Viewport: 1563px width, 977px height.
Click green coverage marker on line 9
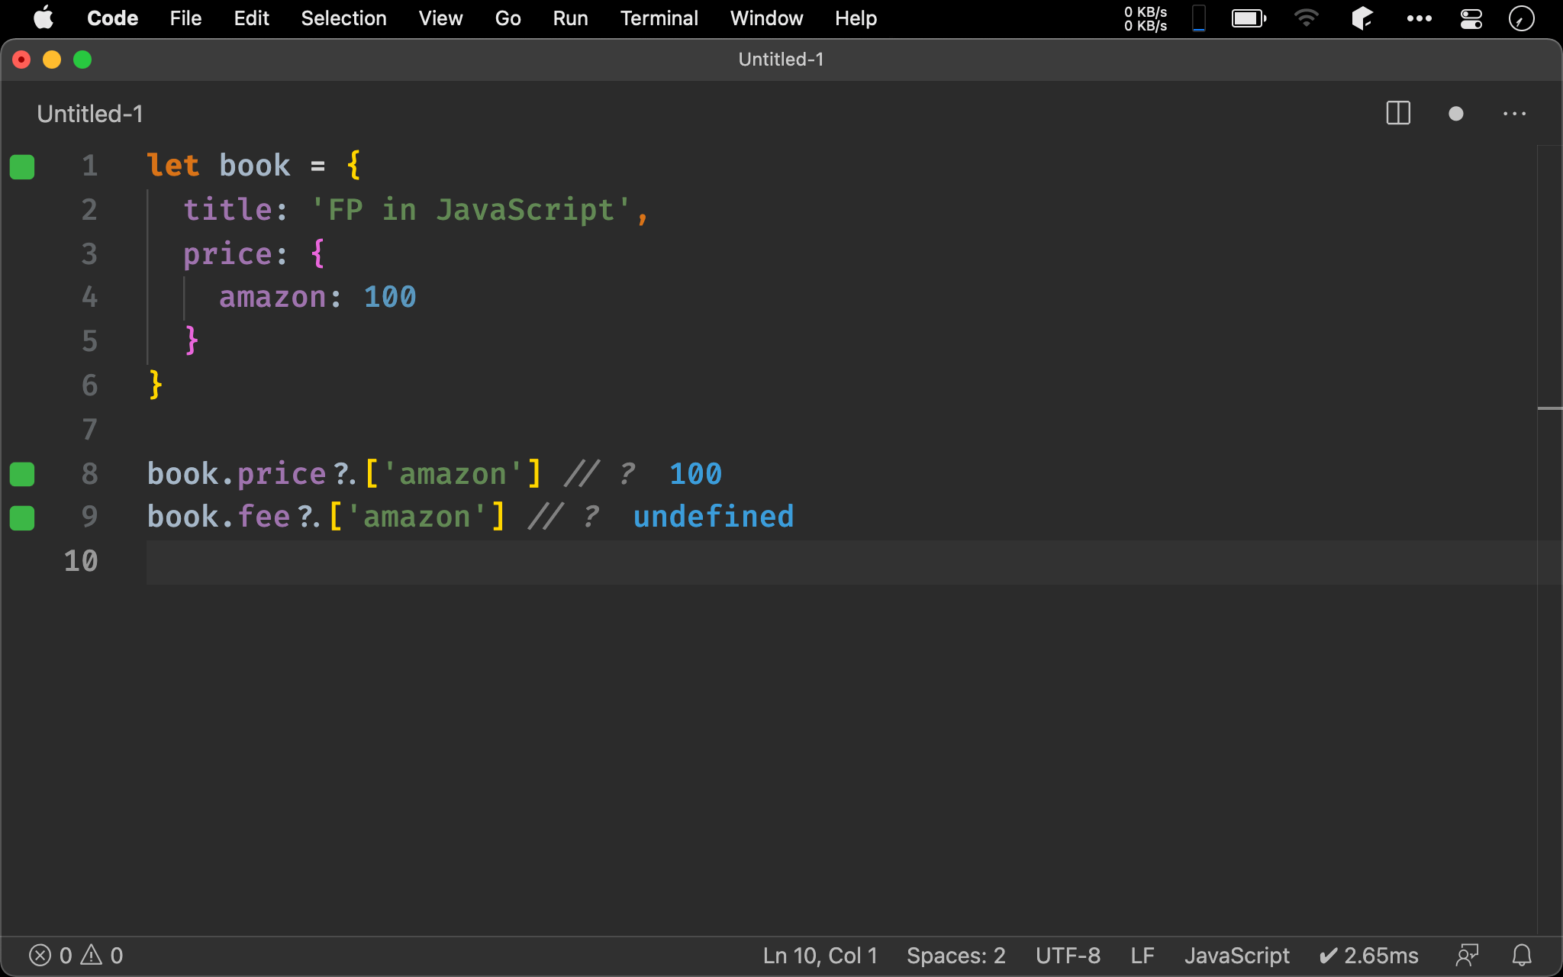coord(22,518)
